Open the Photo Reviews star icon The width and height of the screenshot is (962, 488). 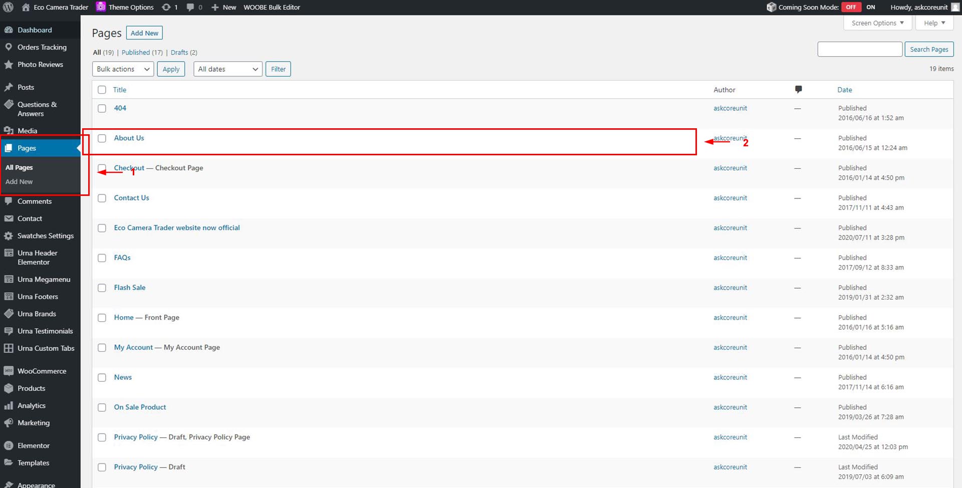click(9, 65)
